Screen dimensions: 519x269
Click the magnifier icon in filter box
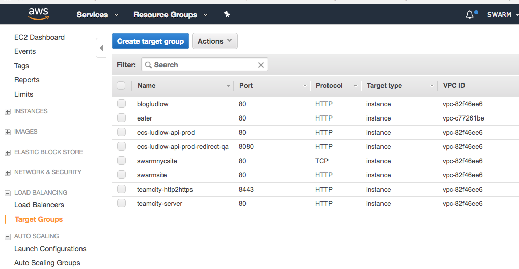[148, 65]
